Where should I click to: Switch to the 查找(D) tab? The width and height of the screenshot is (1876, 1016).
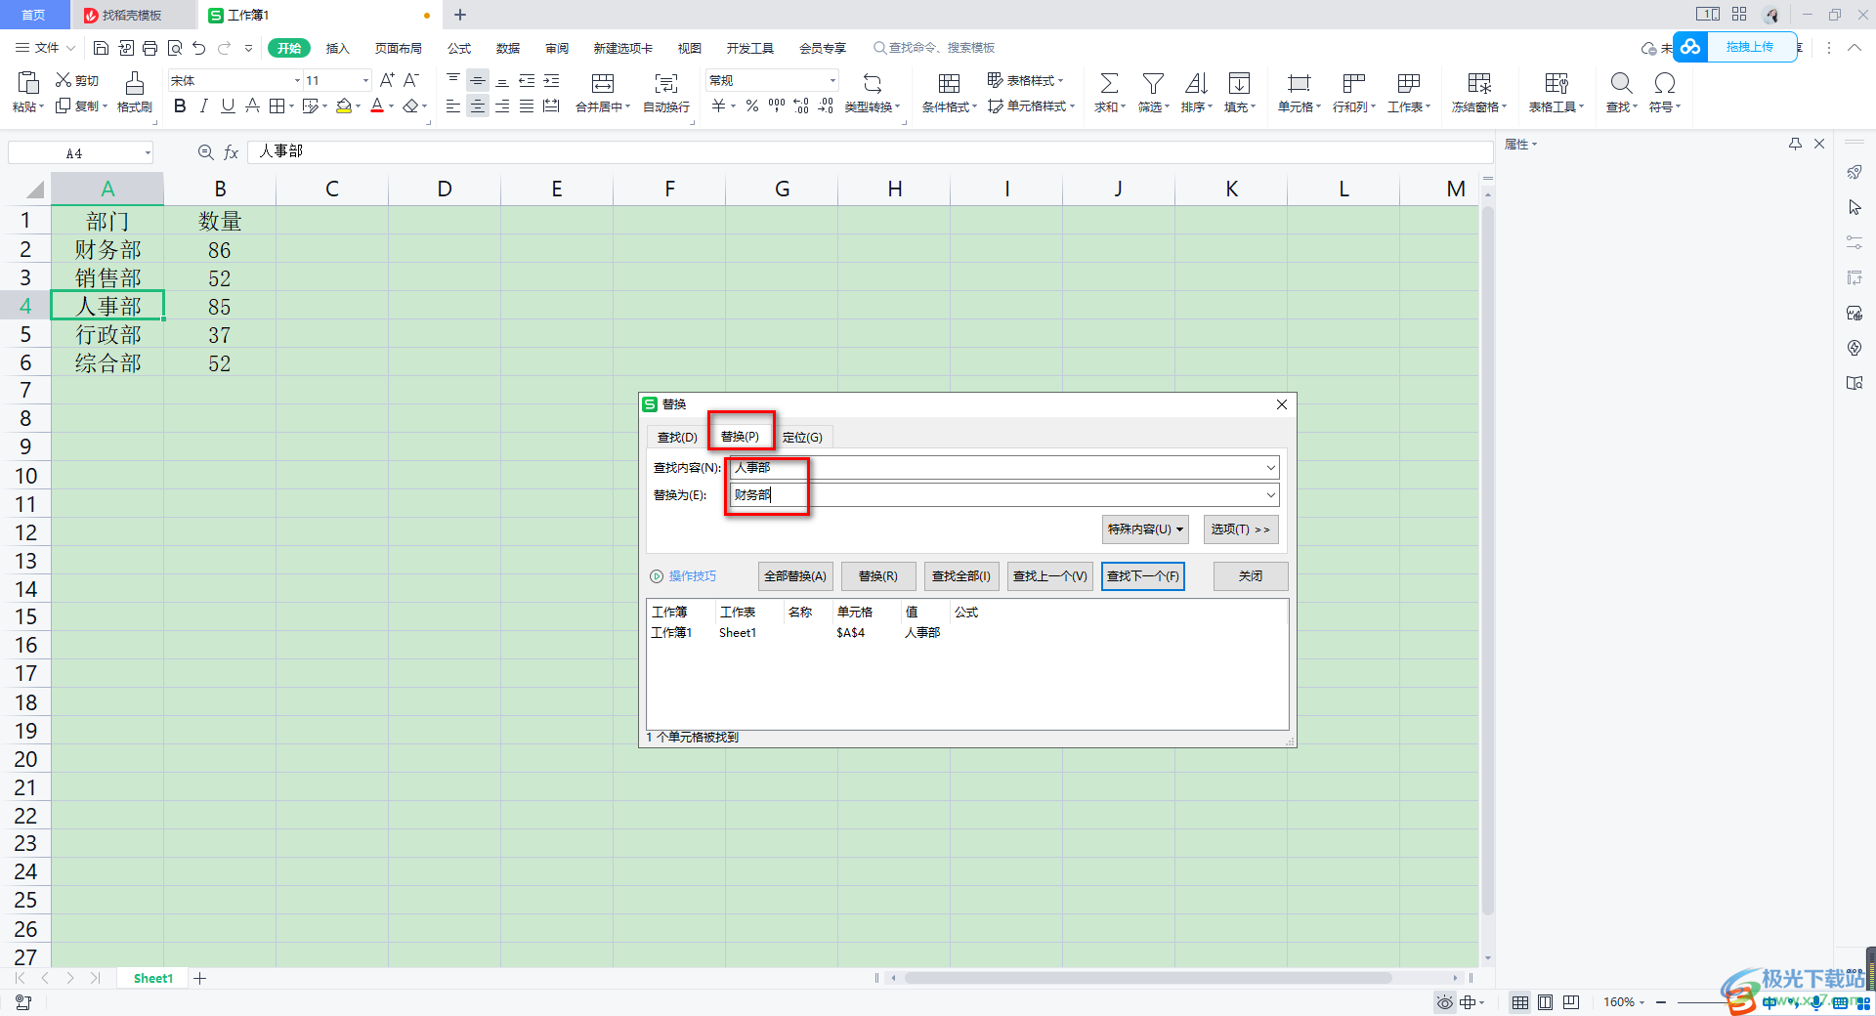(677, 437)
